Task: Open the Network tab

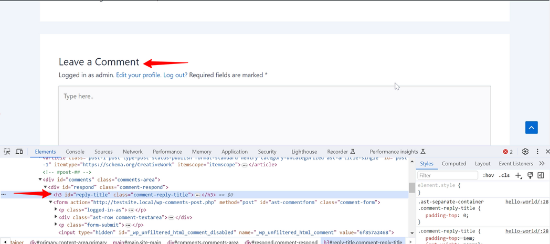Action: (133, 152)
